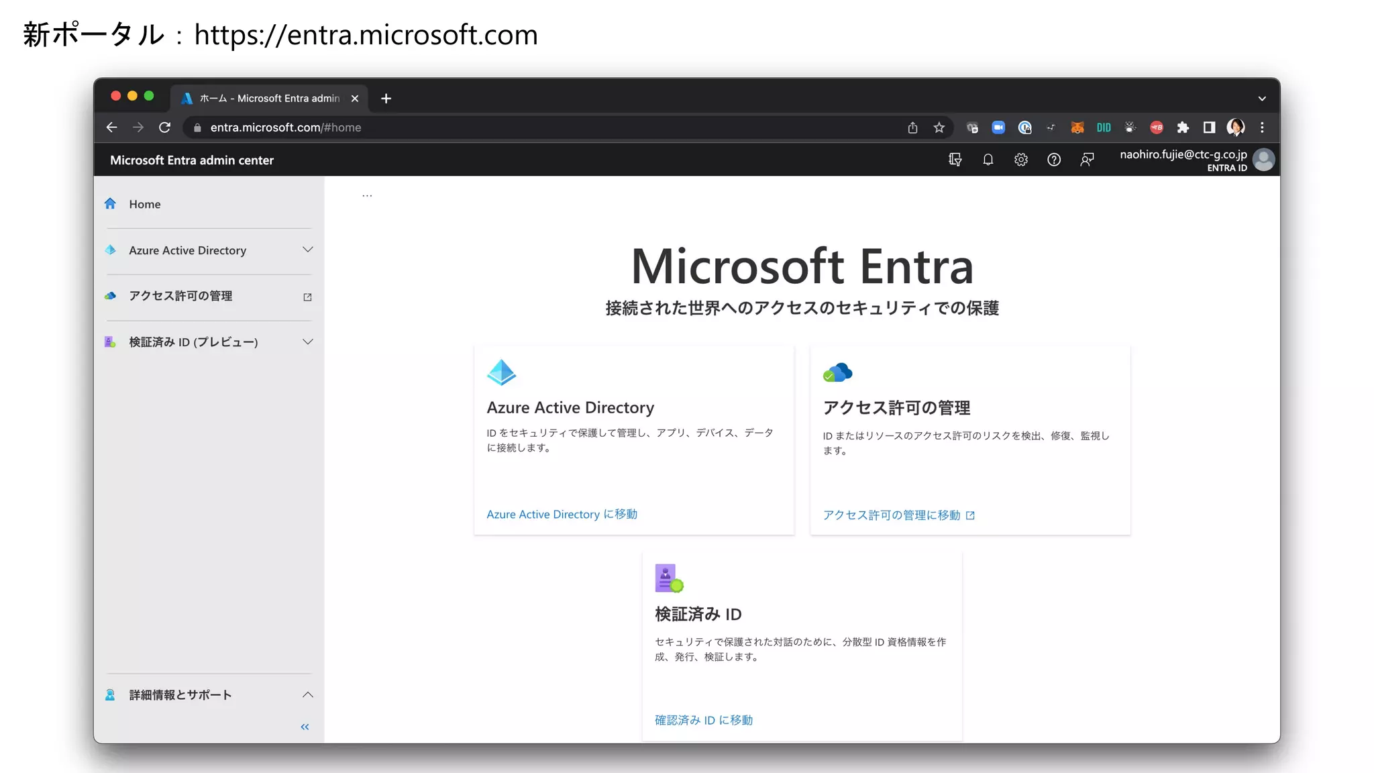Click DID extension icon
Viewport: 1374px width, 773px height.
point(1104,127)
